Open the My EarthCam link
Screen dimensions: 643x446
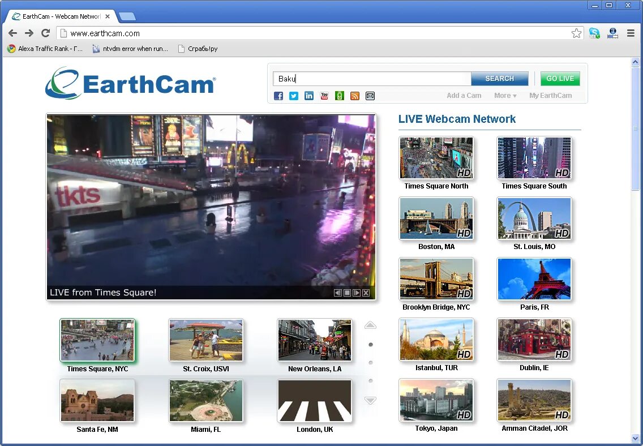[x=550, y=96]
